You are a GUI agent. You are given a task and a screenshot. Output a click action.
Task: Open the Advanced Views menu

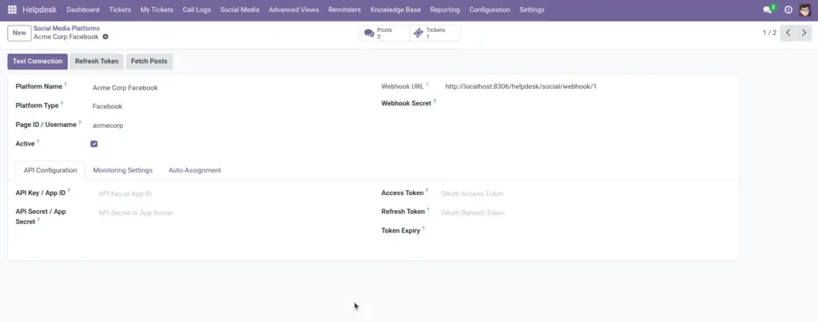(x=294, y=10)
